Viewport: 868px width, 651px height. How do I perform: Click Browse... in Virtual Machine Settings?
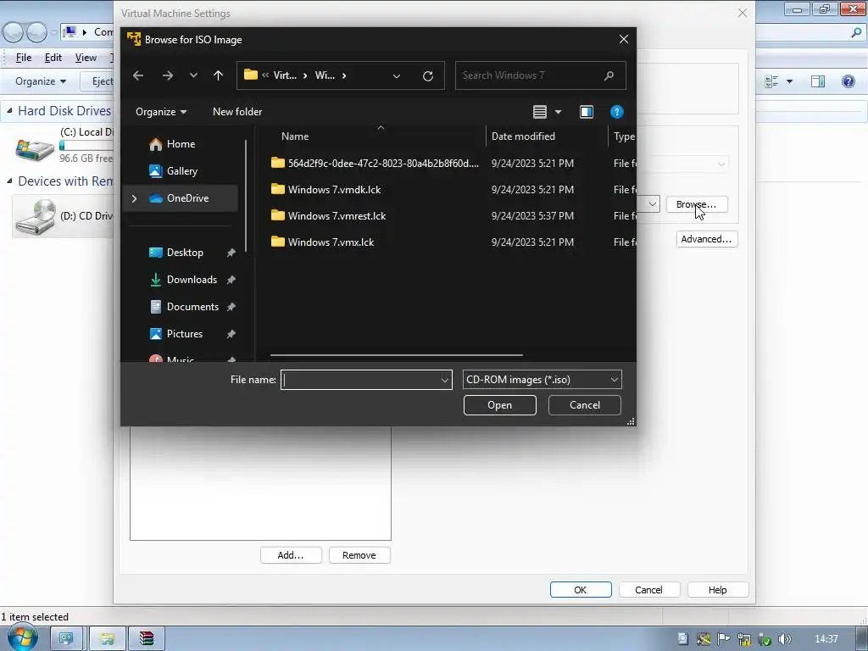coord(697,204)
